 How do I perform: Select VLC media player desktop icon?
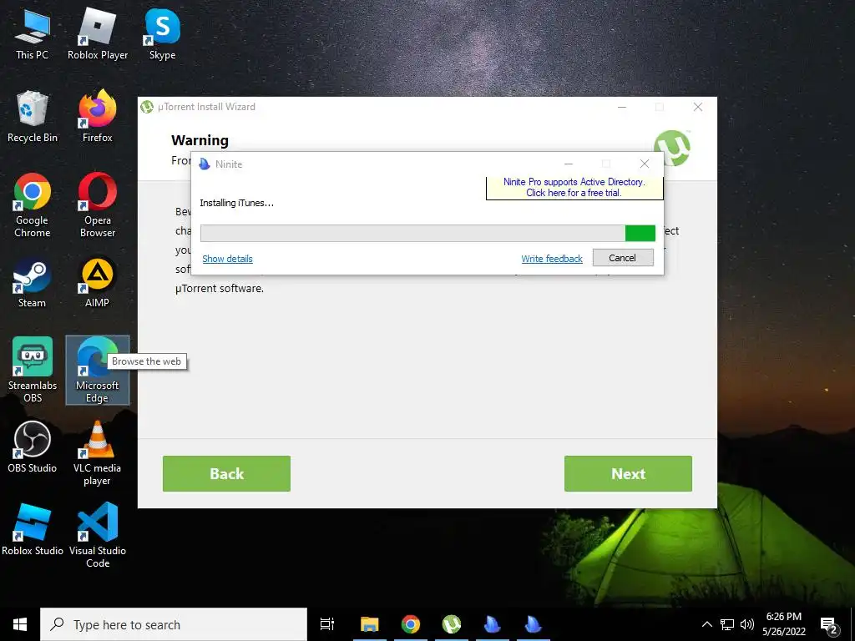[98, 453]
